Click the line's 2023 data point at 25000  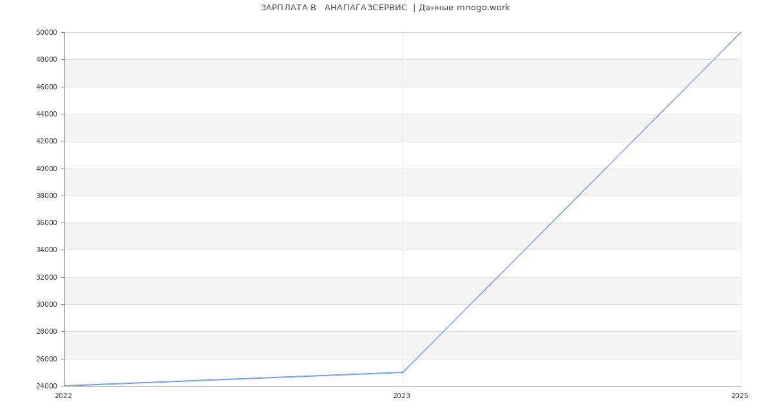click(x=403, y=372)
